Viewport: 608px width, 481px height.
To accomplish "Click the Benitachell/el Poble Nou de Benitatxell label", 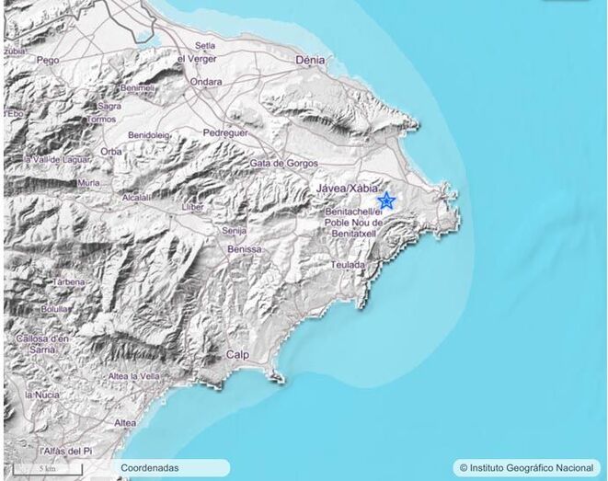I will 353,223.
